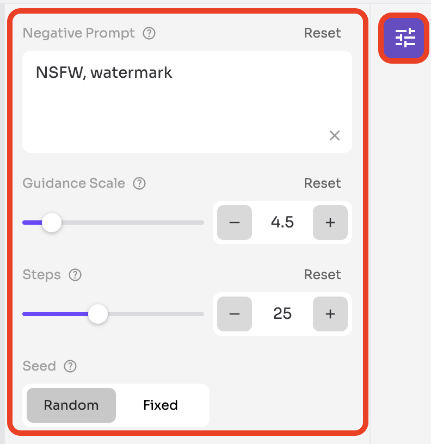This screenshot has height=444, width=431.
Task: Click the Guidance Scale slider handle
Action: click(x=52, y=223)
